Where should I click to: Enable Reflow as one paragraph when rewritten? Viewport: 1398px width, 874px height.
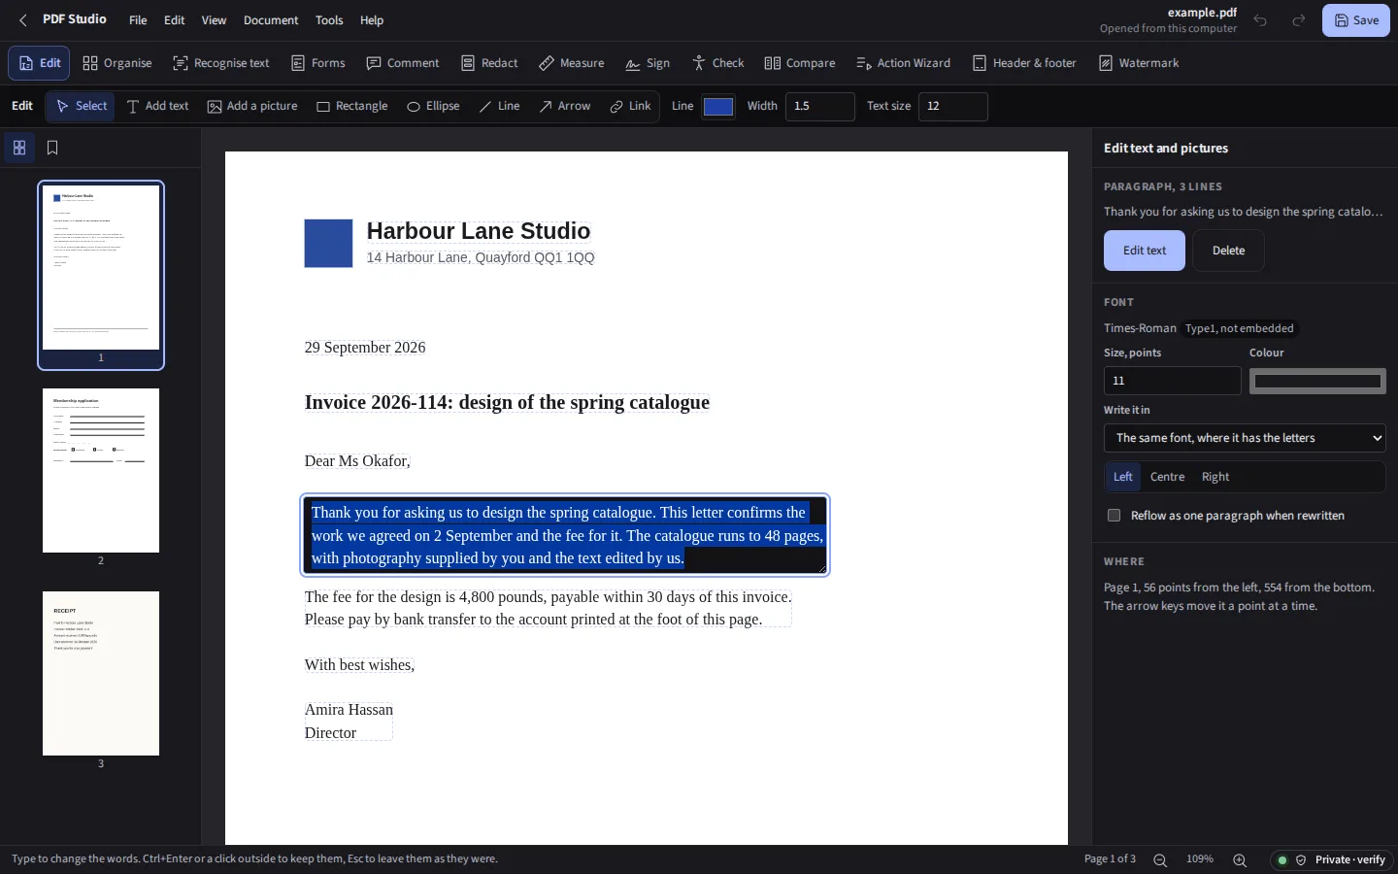click(1114, 516)
